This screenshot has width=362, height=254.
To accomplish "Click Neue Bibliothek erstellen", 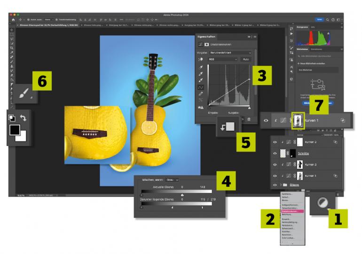I will coord(311,63).
